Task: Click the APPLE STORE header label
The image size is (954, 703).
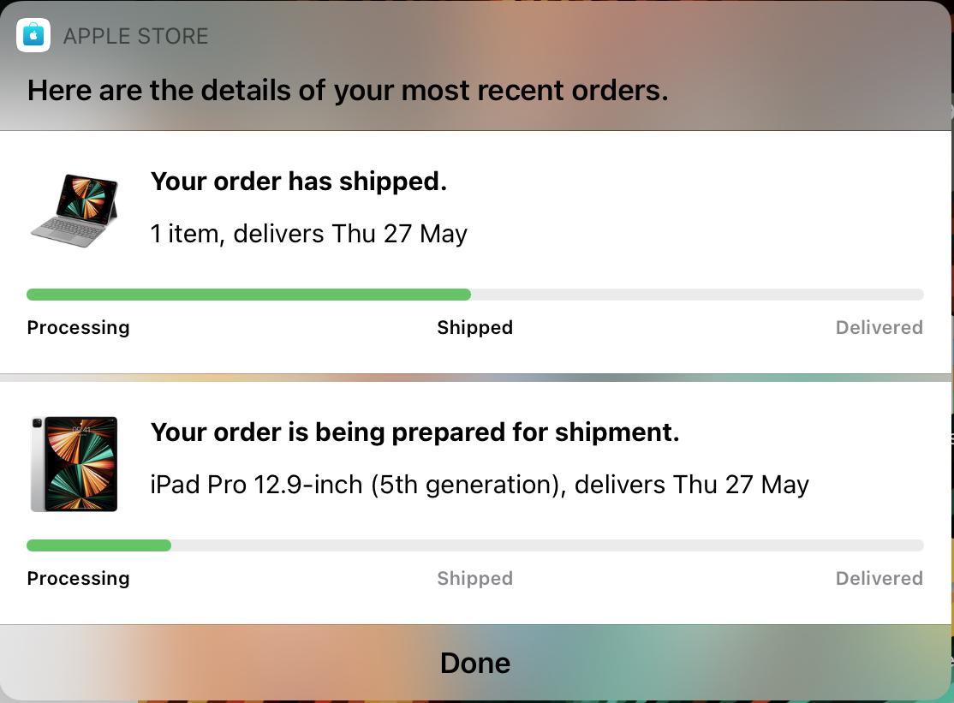Action: tap(135, 36)
